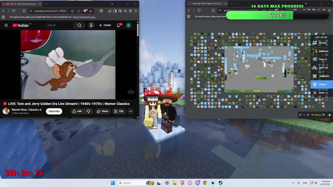This screenshot has height=187, width=333.
Task: Open Discord from the taskbar
Action: 197,183
